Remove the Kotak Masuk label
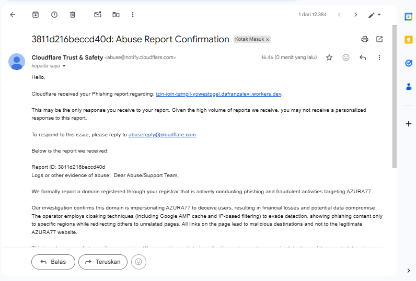Screen dimensions: 416x281 (x=268, y=40)
